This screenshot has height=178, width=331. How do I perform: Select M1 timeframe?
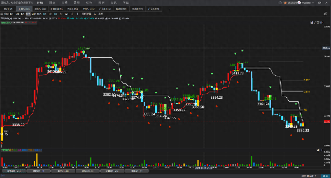click(12, 14)
